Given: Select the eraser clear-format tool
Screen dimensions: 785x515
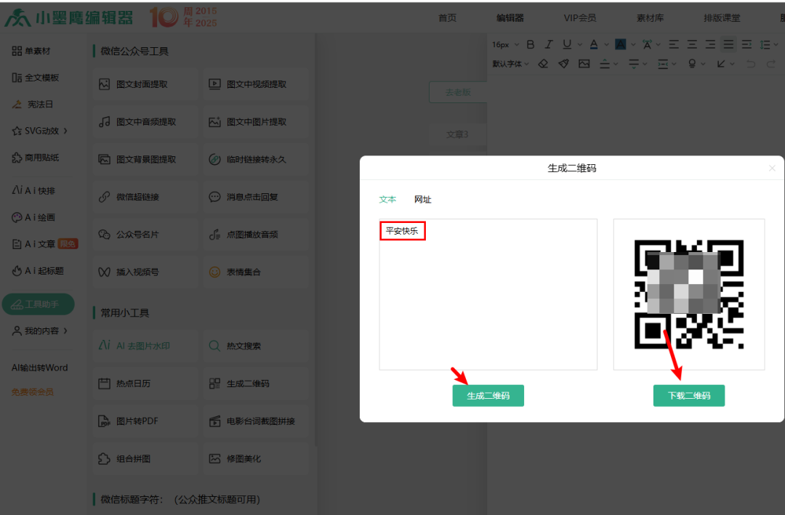Looking at the screenshot, I should (543, 64).
